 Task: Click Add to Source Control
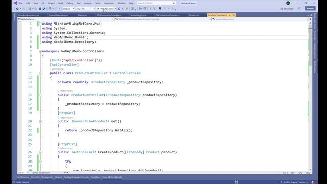[294, 182]
